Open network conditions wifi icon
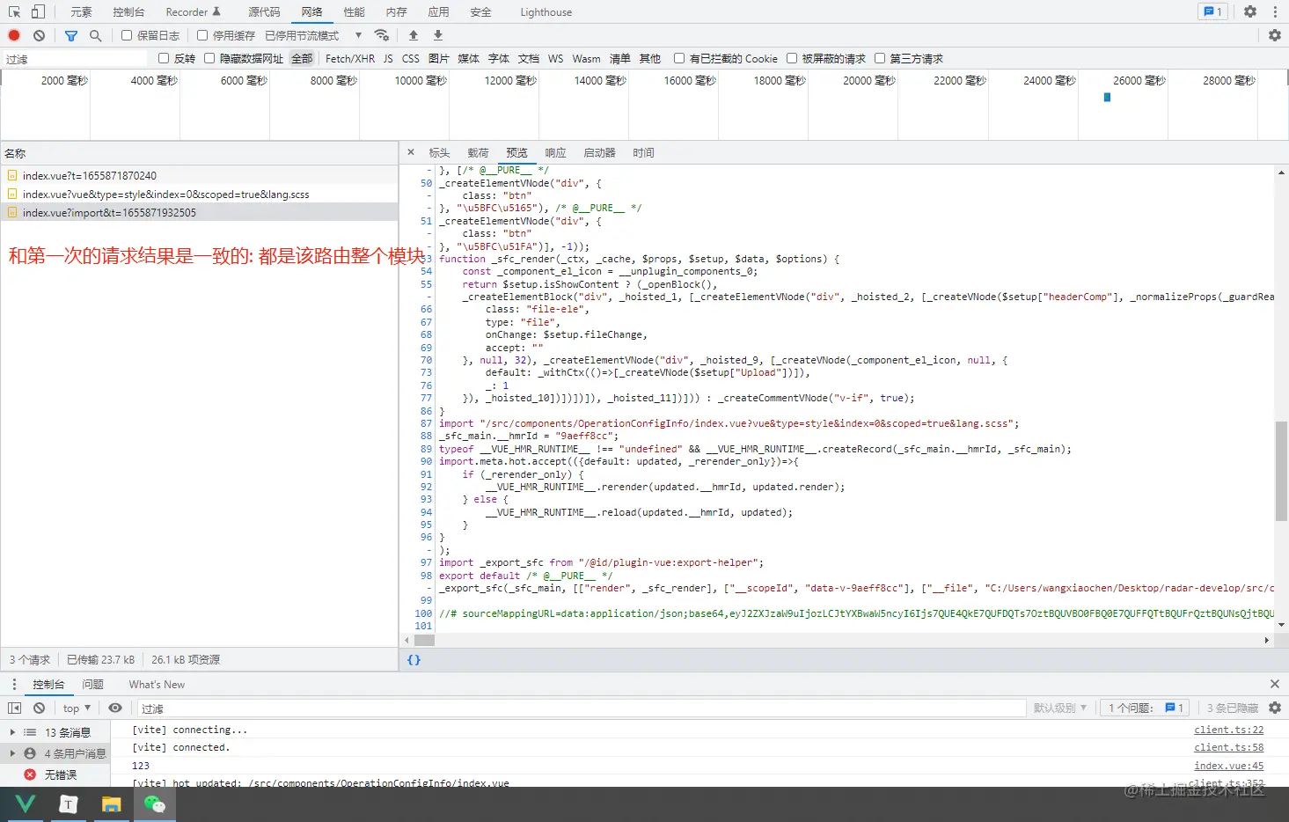This screenshot has height=822, width=1289. point(382,35)
